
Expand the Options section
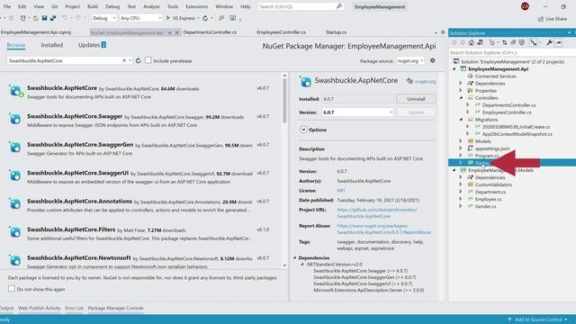[303, 130]
